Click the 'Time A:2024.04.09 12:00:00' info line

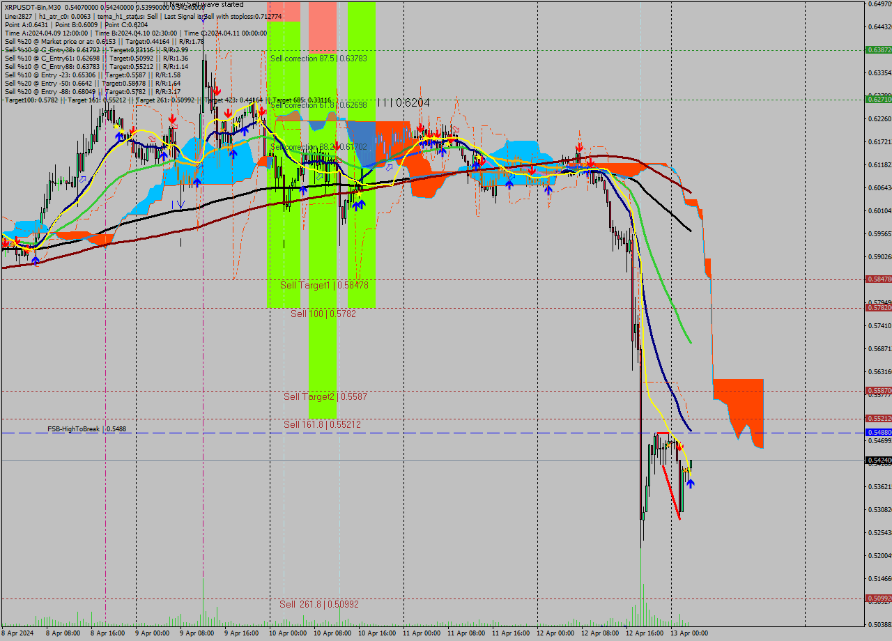136,33
